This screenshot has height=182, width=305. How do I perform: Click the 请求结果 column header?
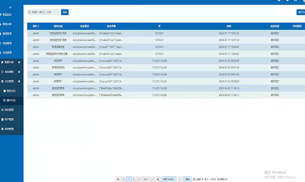[x=275, y=26]
